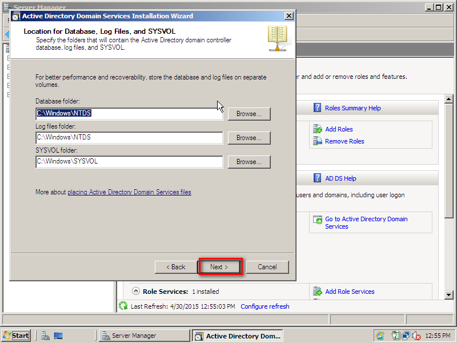This screenshot has width=457, height=343.
Task: Click the Go to Active Directory icon
Action: coord(318,220)
